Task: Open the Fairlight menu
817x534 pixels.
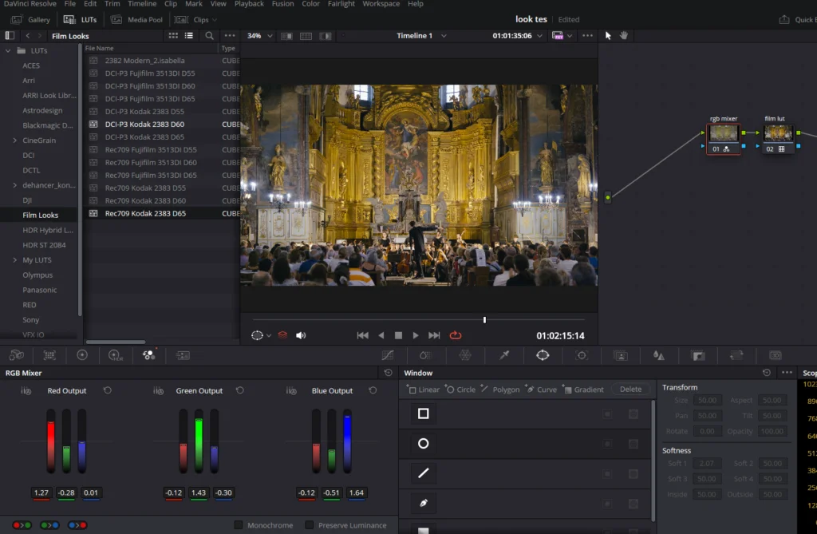Action: tap(341, 4)
